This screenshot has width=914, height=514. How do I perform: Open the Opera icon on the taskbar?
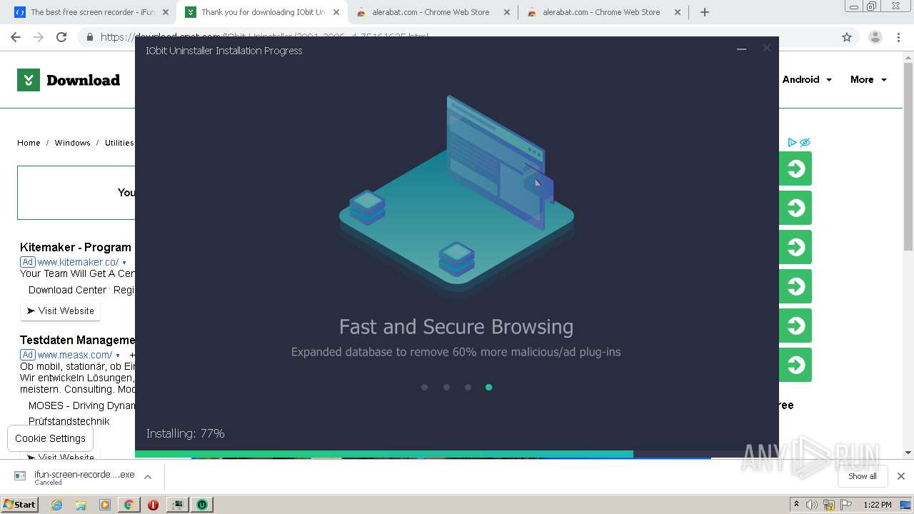pyautogui.click(x=153, y=505)
